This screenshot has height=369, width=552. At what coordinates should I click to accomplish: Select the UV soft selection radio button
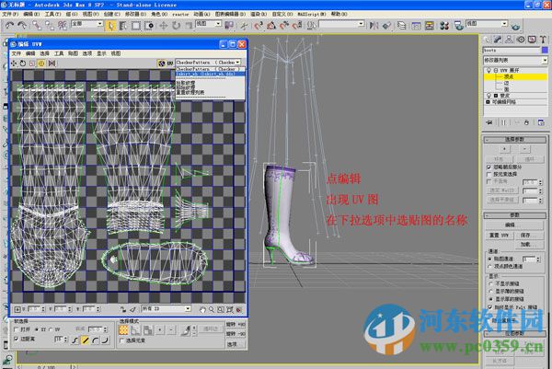pyautogui.click(x=51, y=329)
